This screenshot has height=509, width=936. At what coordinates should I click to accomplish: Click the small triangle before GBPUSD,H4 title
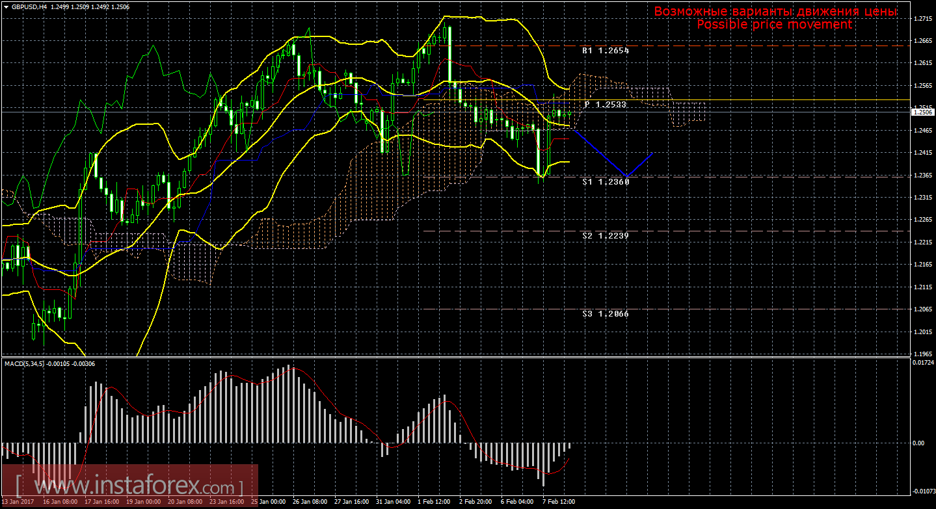click(x=6, y=7)
